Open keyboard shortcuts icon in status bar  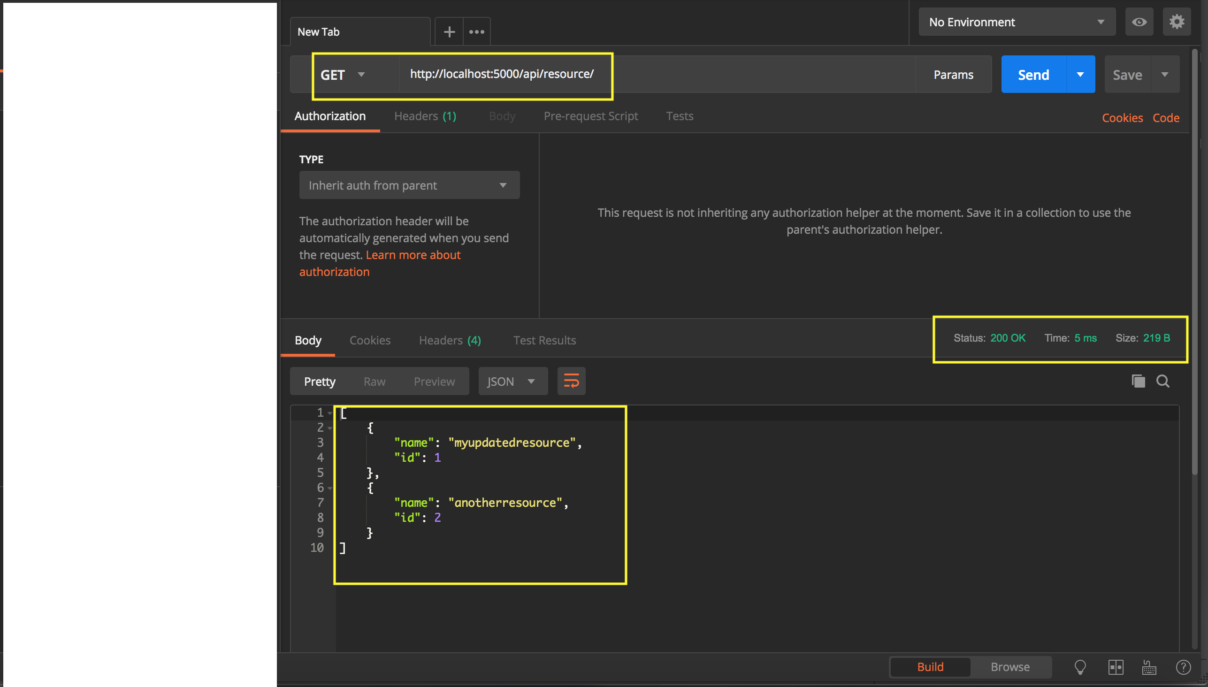(x=1149, y=667)
